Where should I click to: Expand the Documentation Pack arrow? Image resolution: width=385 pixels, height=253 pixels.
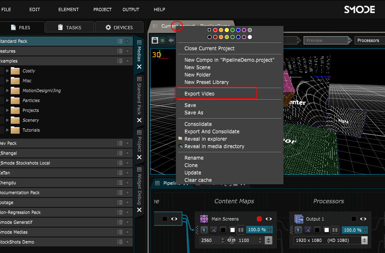(128, 193)
